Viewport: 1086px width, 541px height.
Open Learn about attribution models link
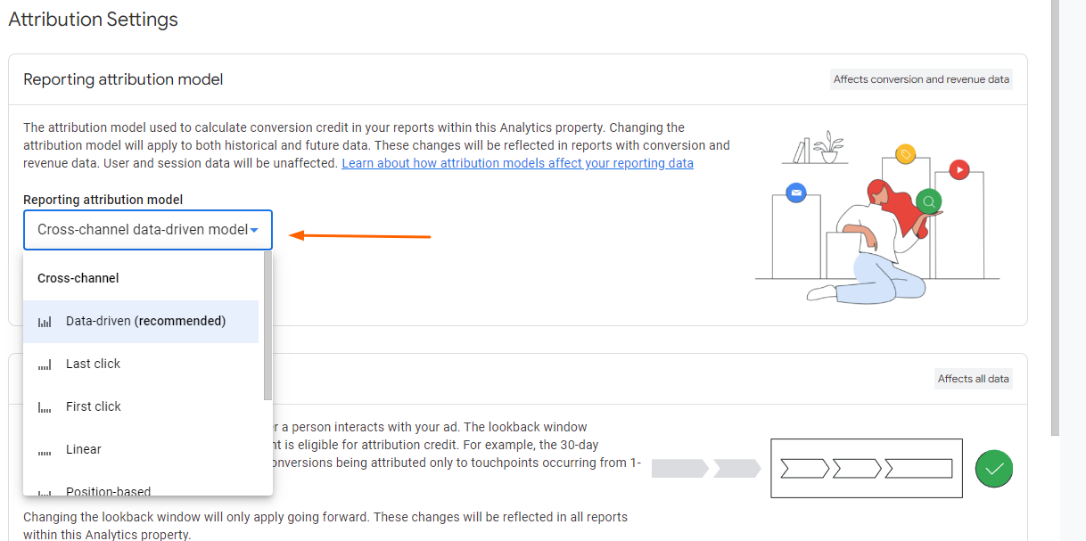click(x=517, y=163)
